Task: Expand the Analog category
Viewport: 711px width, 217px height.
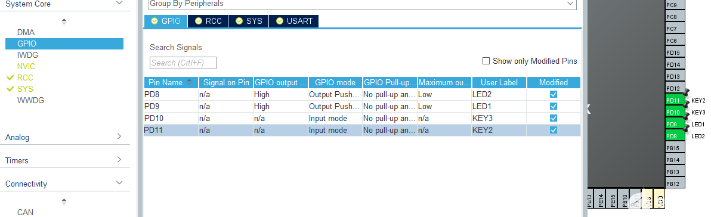Action: [x=64, y=137]
